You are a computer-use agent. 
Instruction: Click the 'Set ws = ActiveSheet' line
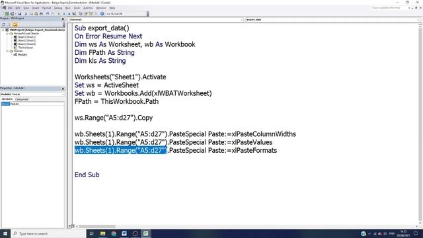coord(106,85)
